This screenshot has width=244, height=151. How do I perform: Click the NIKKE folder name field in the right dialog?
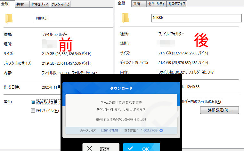(x=195, y=18)
